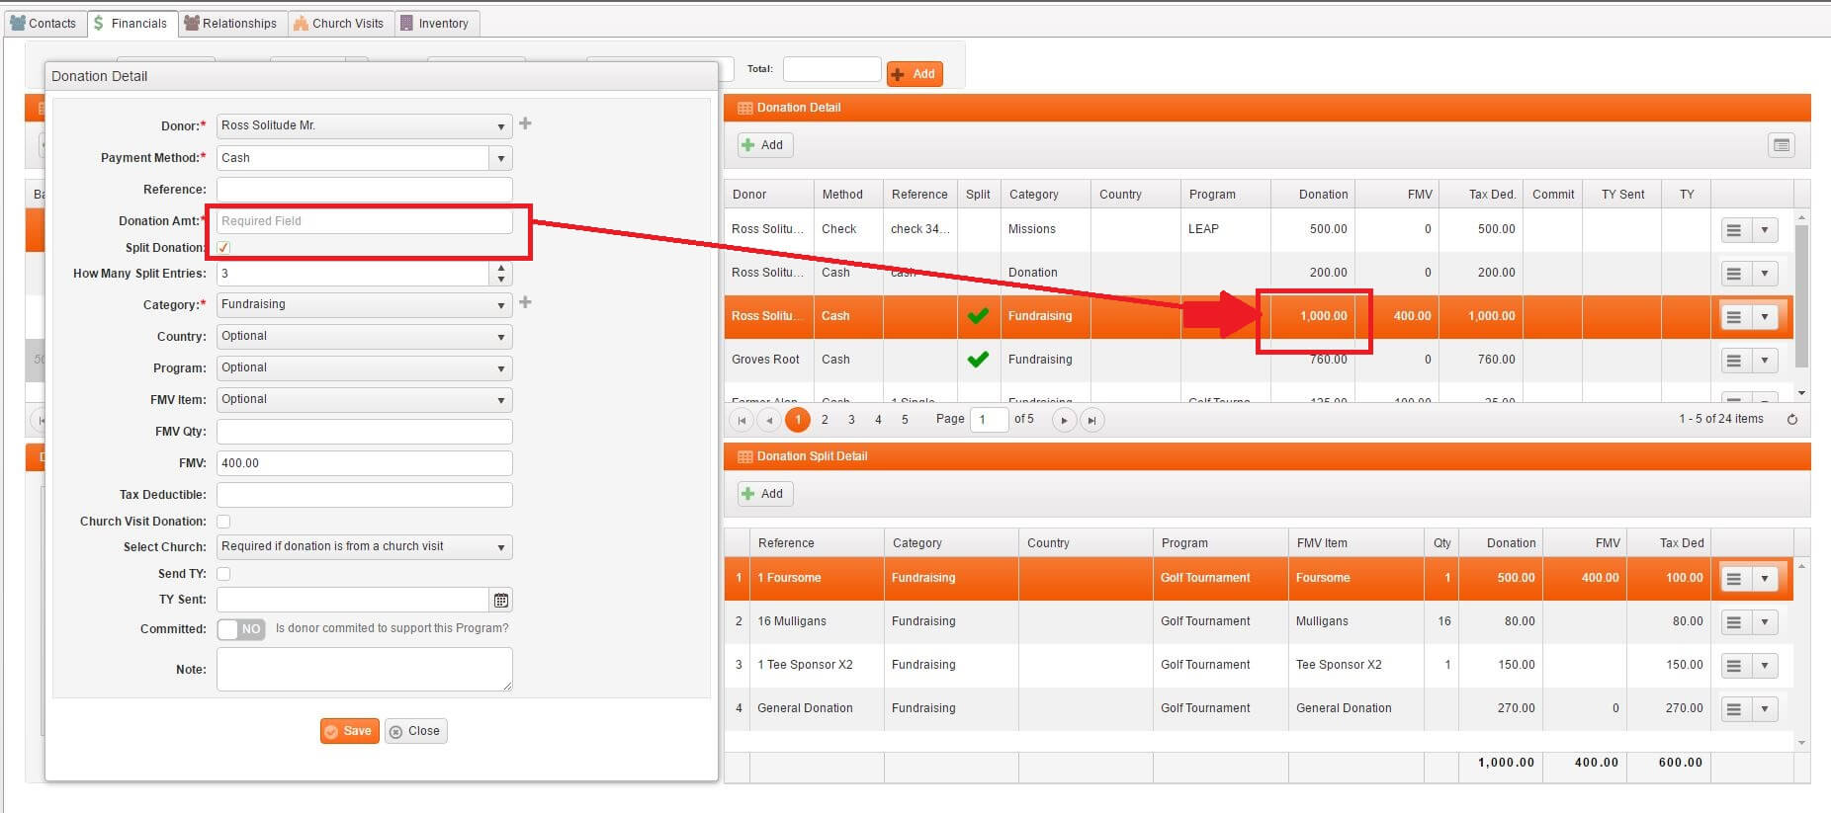Open row menu icon for 1,000.00 Fundraising row
The image size is (1831, 813).
coord(1733,317)
